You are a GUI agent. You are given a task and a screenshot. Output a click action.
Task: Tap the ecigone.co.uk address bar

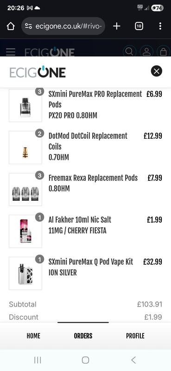pyautogui.click(x=63, y=26)
